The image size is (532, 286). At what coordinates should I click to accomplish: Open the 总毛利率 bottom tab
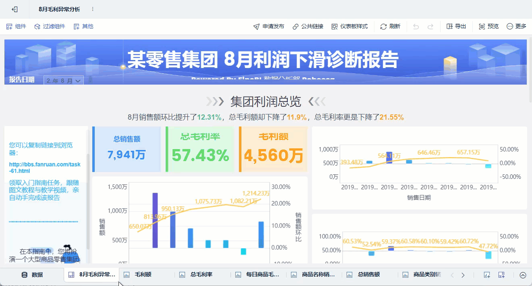tap(196, 275)
